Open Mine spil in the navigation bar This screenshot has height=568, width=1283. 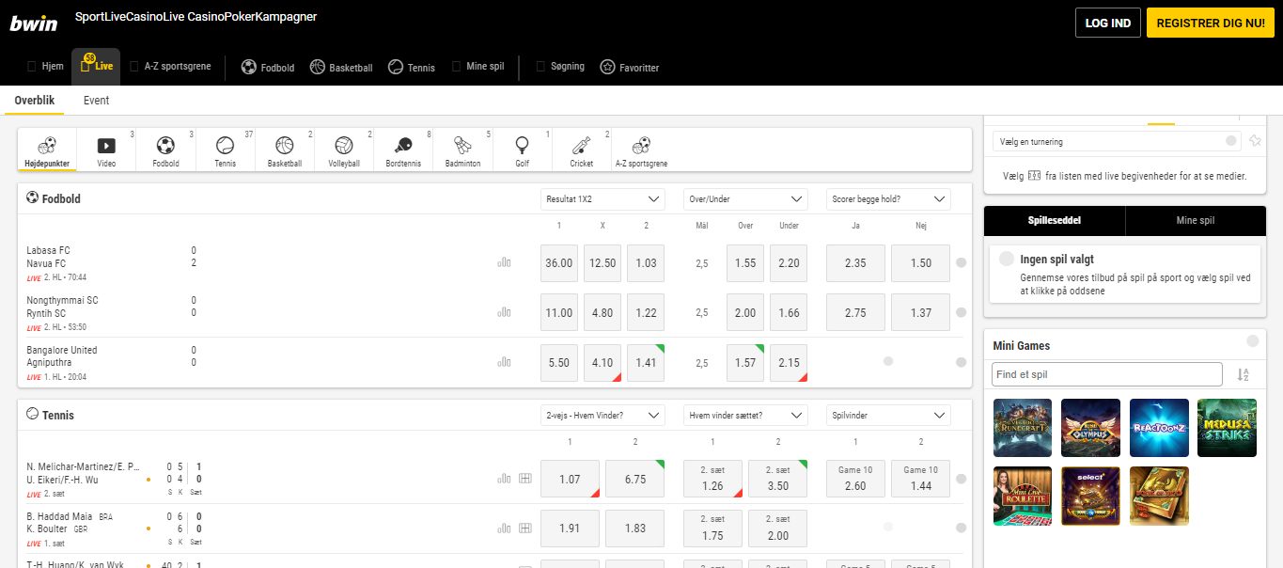click(x=478, y=67)
